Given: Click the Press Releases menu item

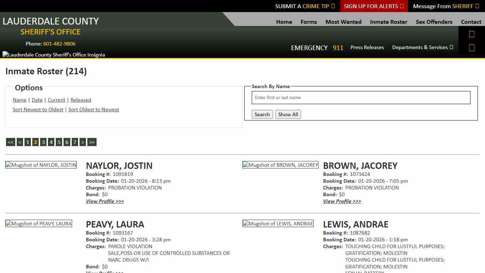Looking at the screenshot, I should (367, 47).
